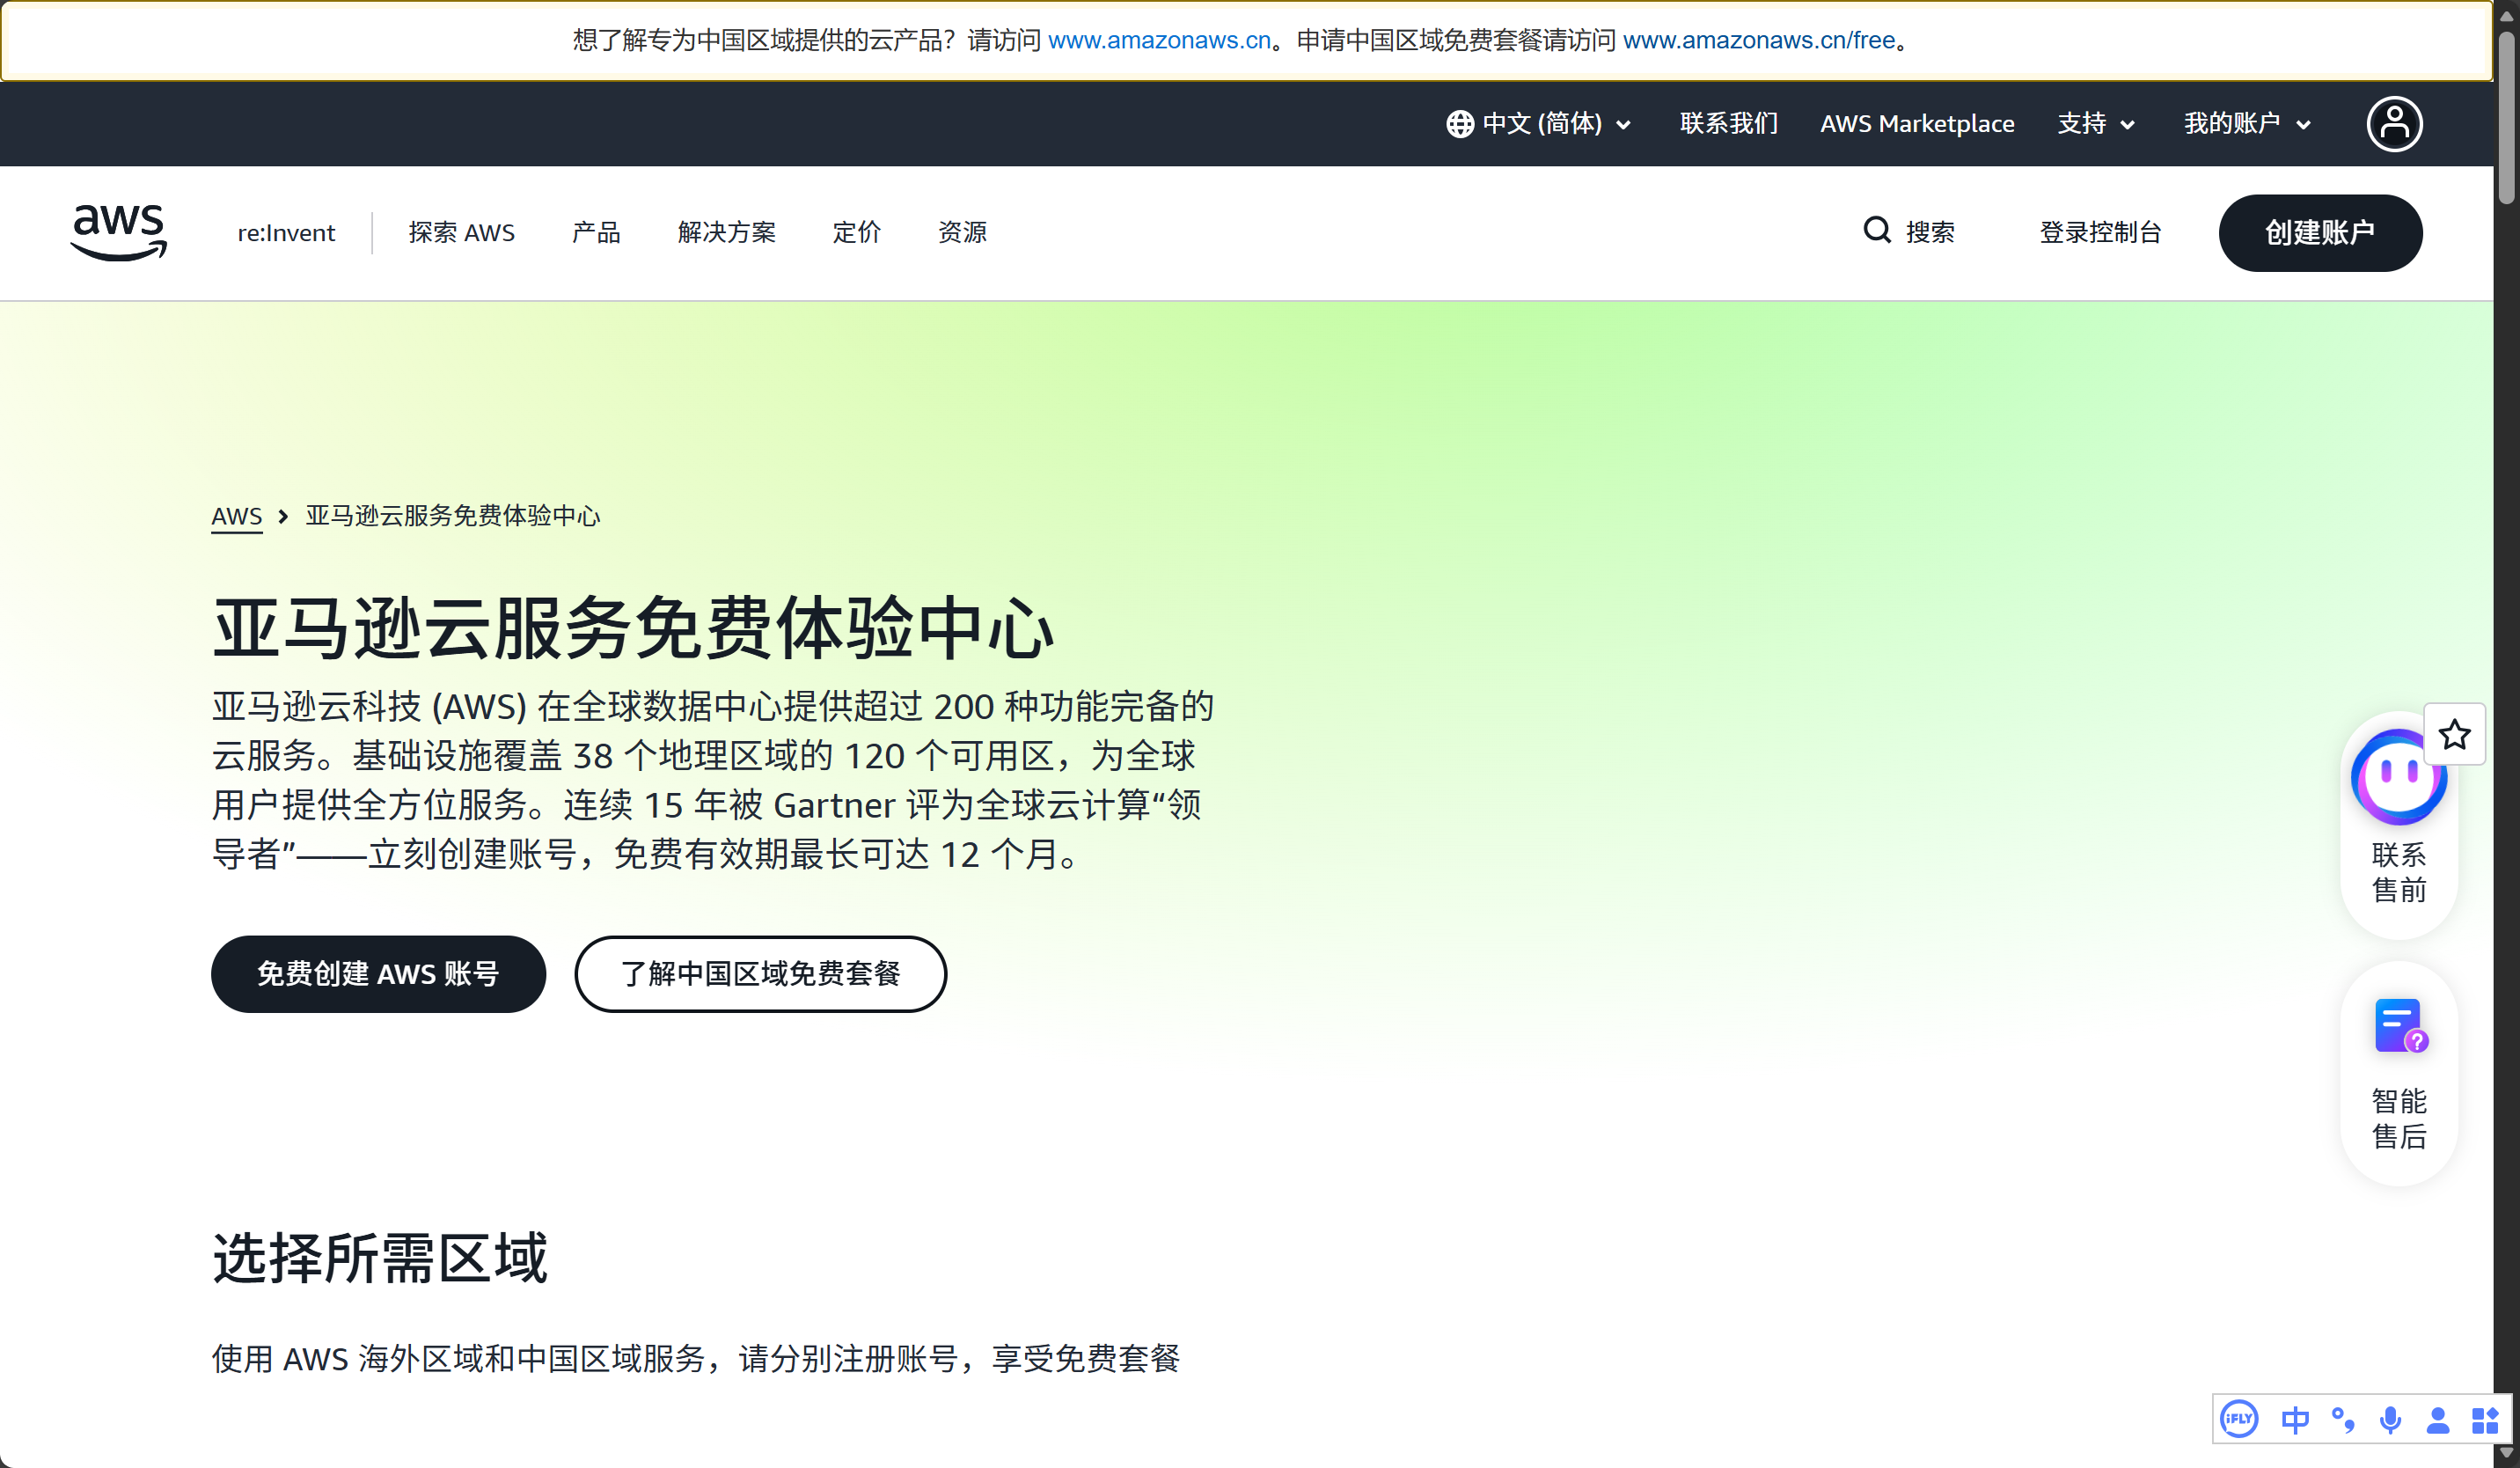Click the AWS logo

click(x=119, y=232)
